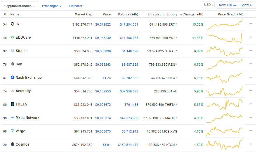Viewport: 257px width, 152px height.
Task: Sort table by Volume (24h) header
Action: (x=128, y=14)
